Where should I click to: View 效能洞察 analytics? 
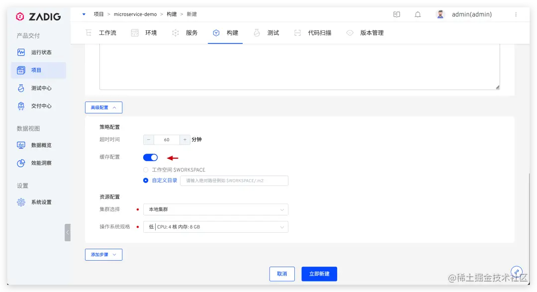pos(40,163)
